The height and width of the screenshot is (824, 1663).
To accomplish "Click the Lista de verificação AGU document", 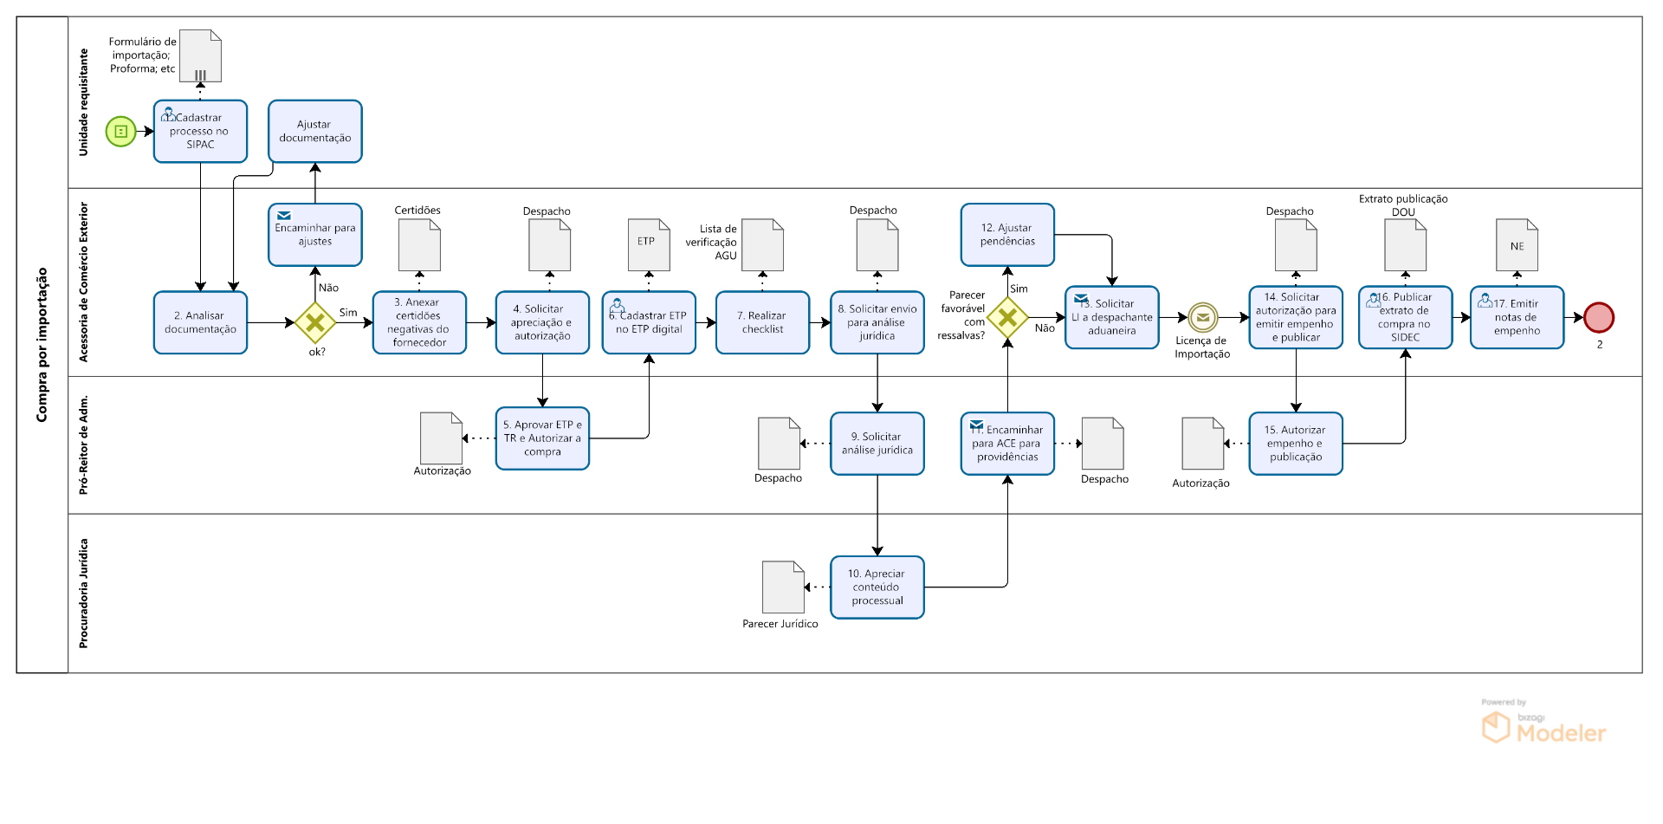I will tap(762, 245).
